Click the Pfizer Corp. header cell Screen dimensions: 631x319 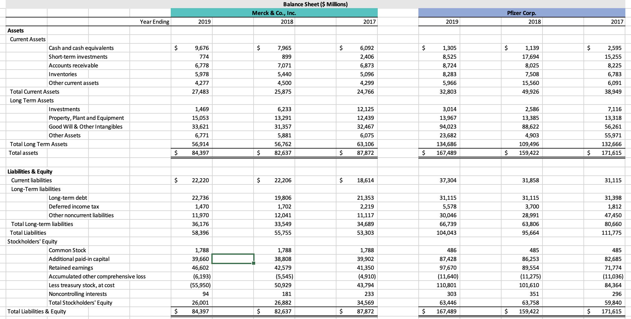pos(521,13)
